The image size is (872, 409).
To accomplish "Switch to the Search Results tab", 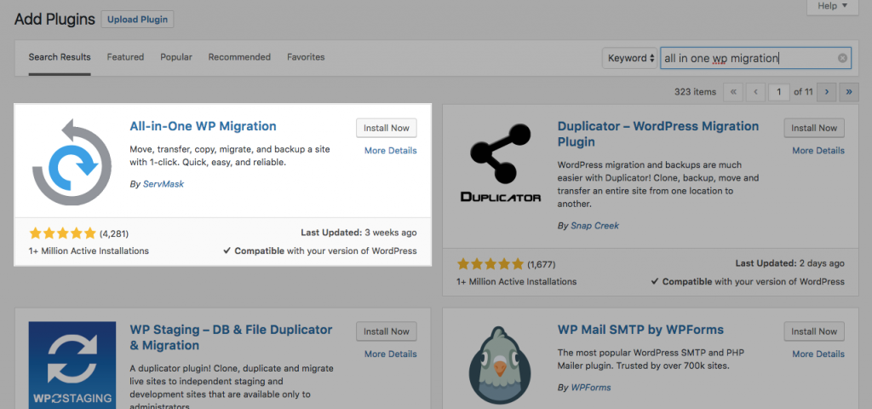I will [60, 57].
